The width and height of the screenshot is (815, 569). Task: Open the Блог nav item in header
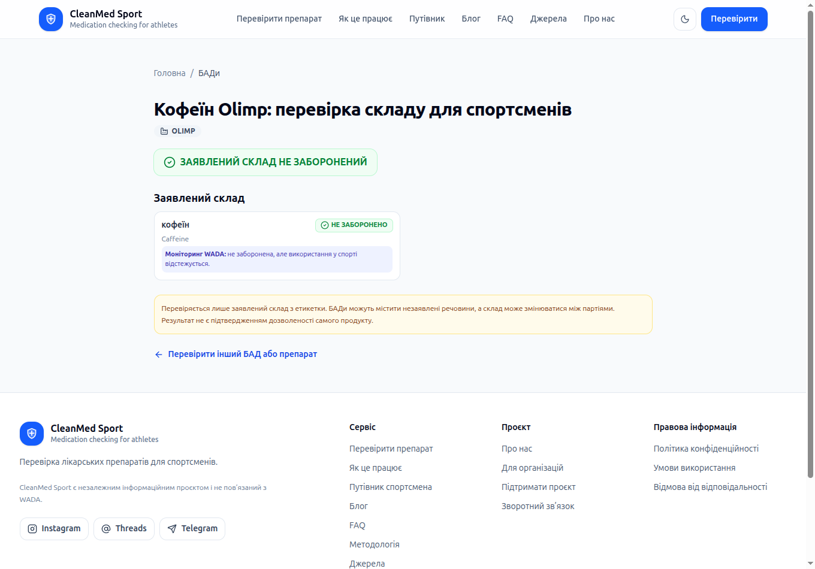[471, 19]
